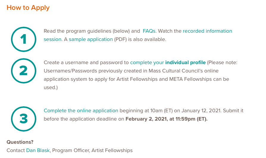
Task: Follow the complete your individual profile link
Action: 168,62
